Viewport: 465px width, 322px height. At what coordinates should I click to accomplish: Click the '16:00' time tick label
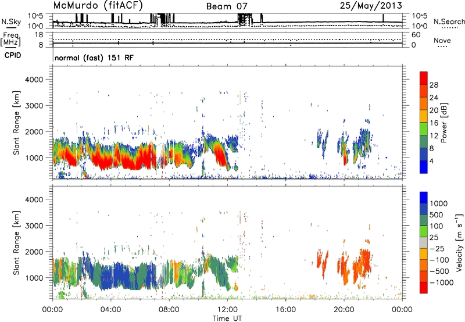click(x=285, y=310)
